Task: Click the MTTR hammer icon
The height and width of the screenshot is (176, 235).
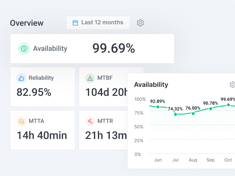Action: click(90, 121)
